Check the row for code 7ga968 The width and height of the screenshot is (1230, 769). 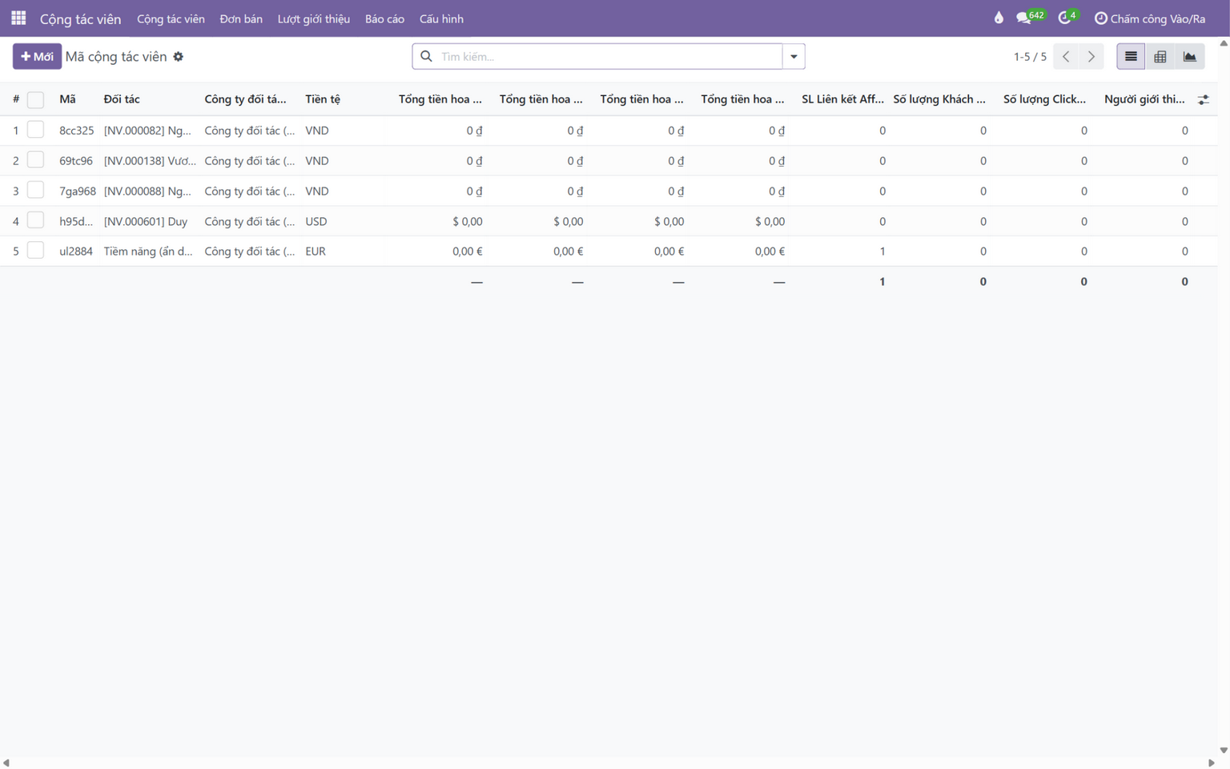coord(35,191)
